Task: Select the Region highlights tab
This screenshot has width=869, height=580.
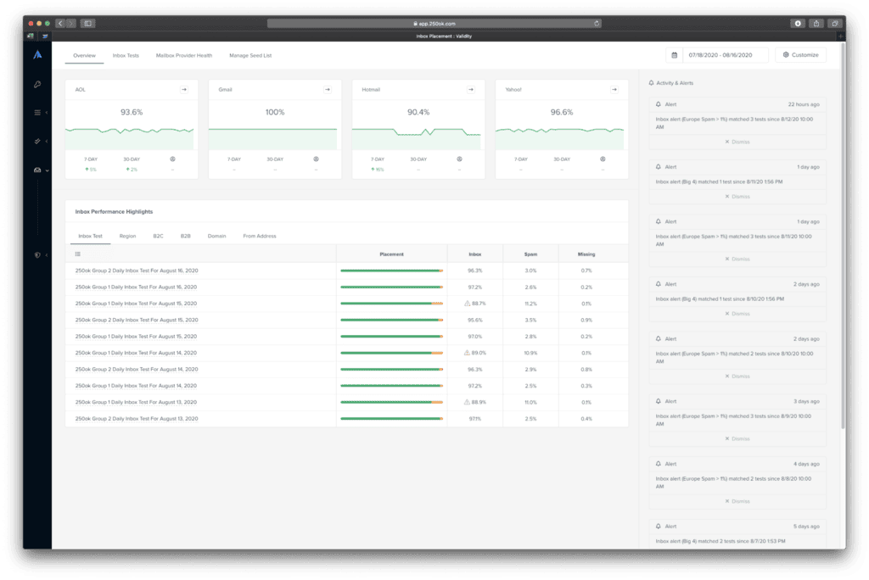Action: pyautogui.click(x=127, y=236)
